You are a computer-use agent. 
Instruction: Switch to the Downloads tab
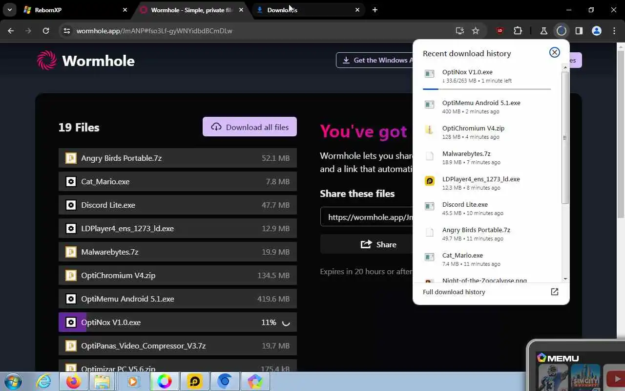(309, 10)
